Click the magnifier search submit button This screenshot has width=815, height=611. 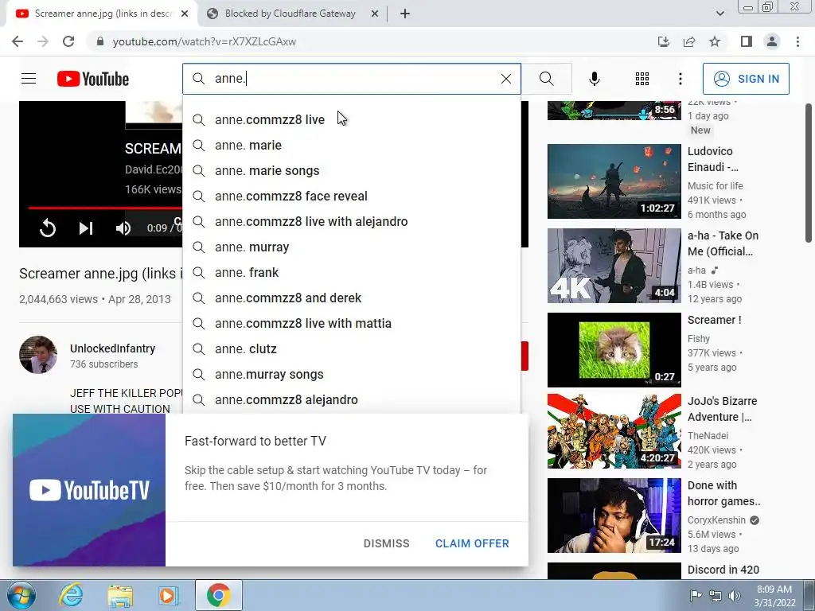(x=546, y=79)
